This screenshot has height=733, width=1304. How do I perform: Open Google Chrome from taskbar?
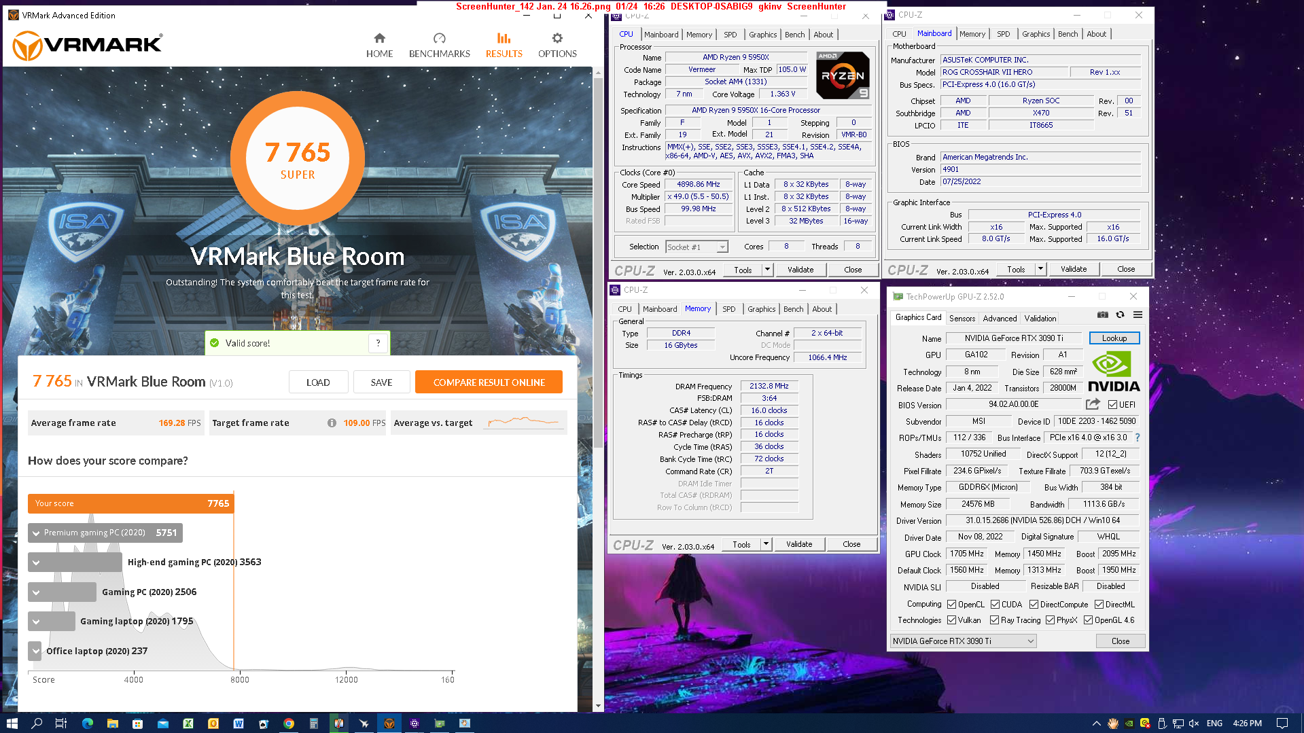point(289,723)
